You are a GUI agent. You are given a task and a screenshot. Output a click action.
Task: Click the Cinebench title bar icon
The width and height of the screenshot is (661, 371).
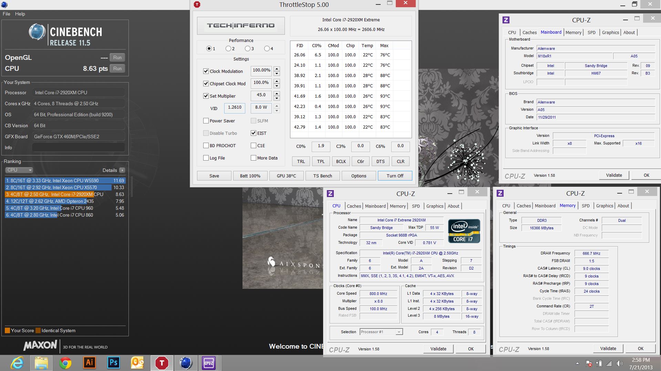[4, 4]
